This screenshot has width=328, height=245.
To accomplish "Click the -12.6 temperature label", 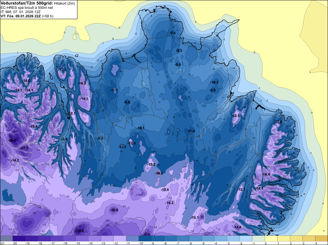I will click(236, 116).
